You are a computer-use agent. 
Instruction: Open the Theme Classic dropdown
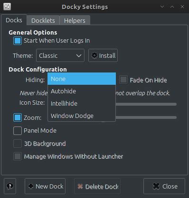point(60,55)
